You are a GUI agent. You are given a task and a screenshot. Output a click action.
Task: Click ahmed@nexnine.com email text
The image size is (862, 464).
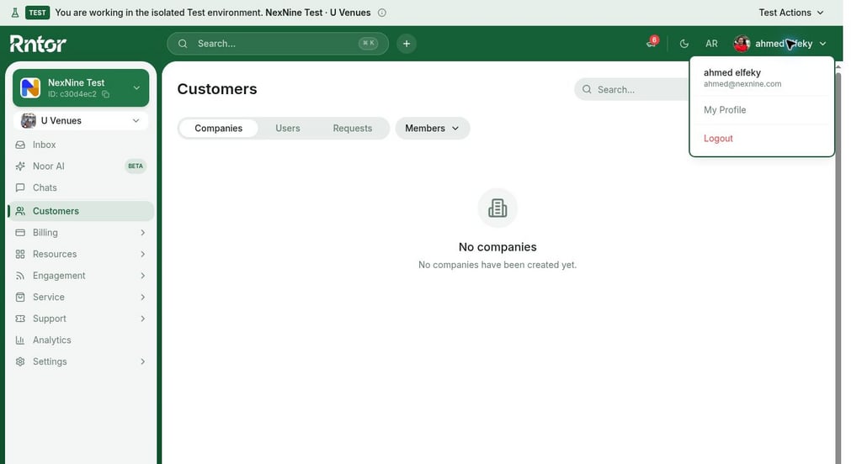click(742, 84)
